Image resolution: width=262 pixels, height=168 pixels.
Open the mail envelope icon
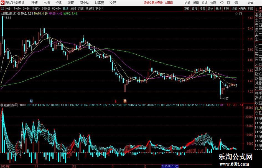[236, 3]
